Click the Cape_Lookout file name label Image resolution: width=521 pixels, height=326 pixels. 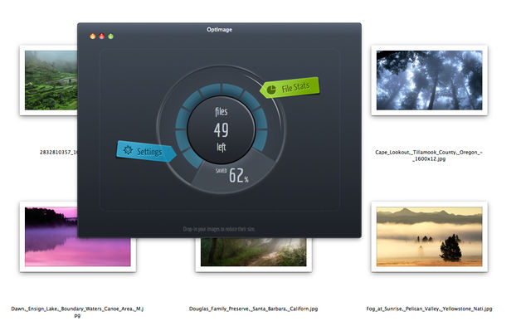point(429,155)
